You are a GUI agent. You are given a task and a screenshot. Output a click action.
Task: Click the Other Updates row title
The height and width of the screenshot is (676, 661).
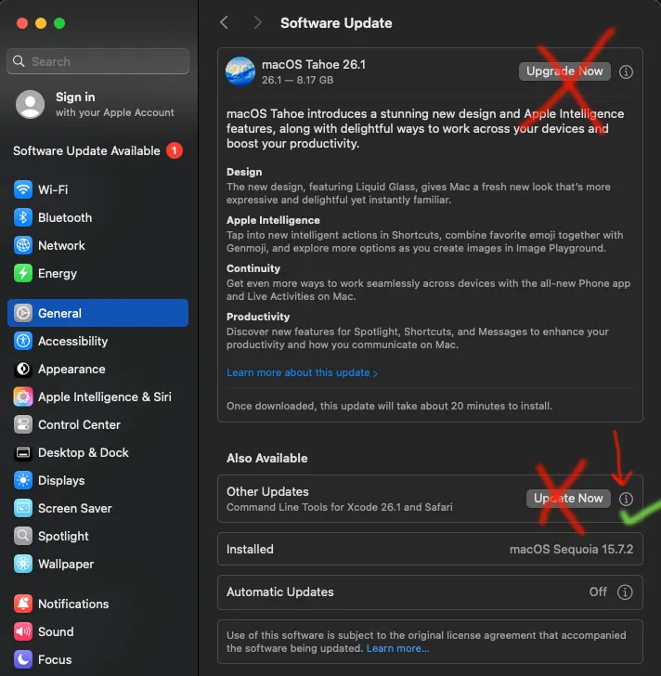coord(267,491)
